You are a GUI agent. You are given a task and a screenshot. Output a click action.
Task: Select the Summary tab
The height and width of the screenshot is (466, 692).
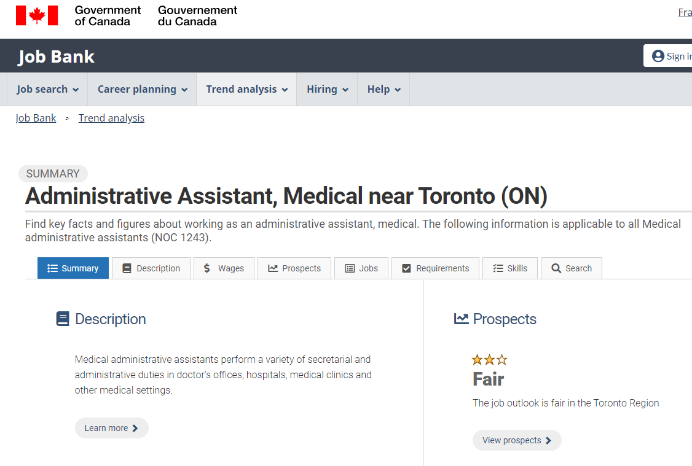click(x=73, y=268)
